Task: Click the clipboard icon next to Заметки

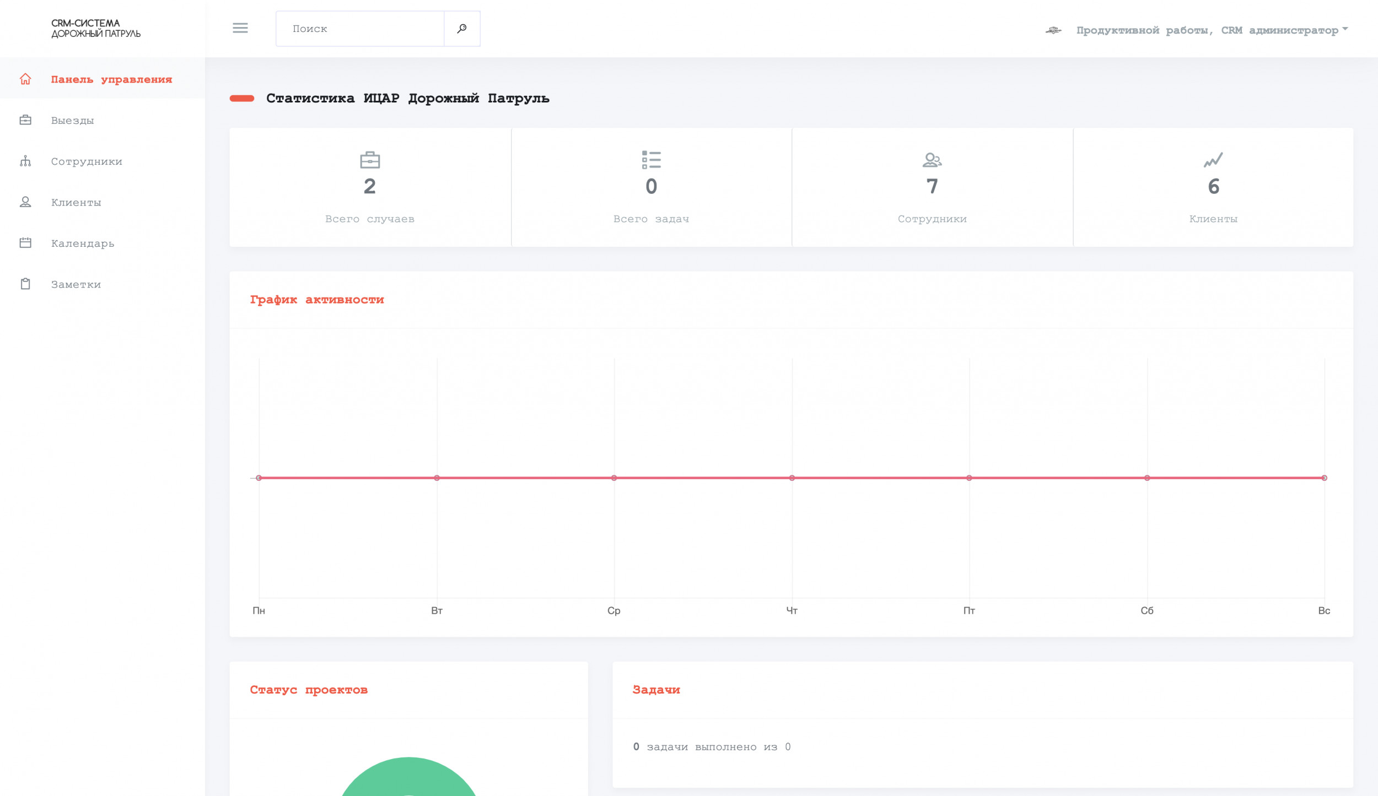Action: pos(25,284)
